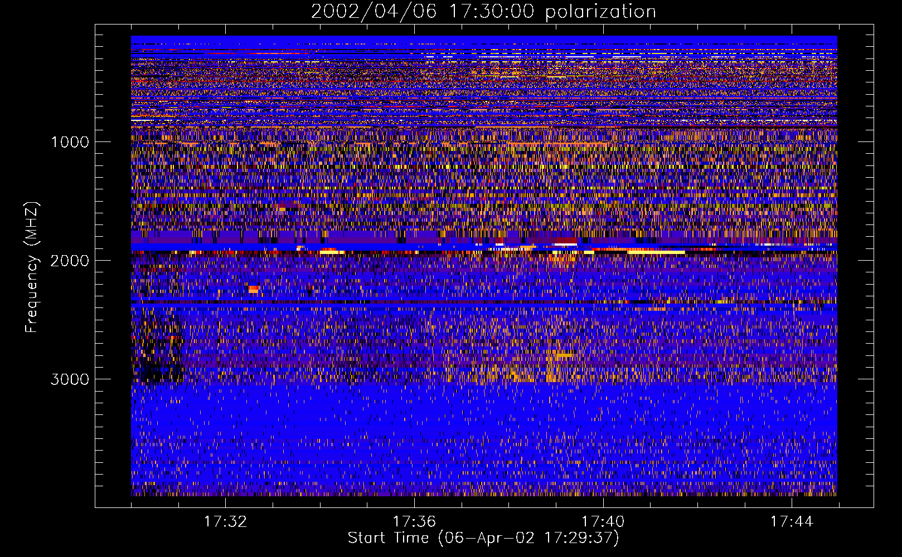The height and width of the screenshot is (557, 902).
Task: Click the plot title '2002/04/06 17:30:00 polarization'
Action: click(483, 12)
